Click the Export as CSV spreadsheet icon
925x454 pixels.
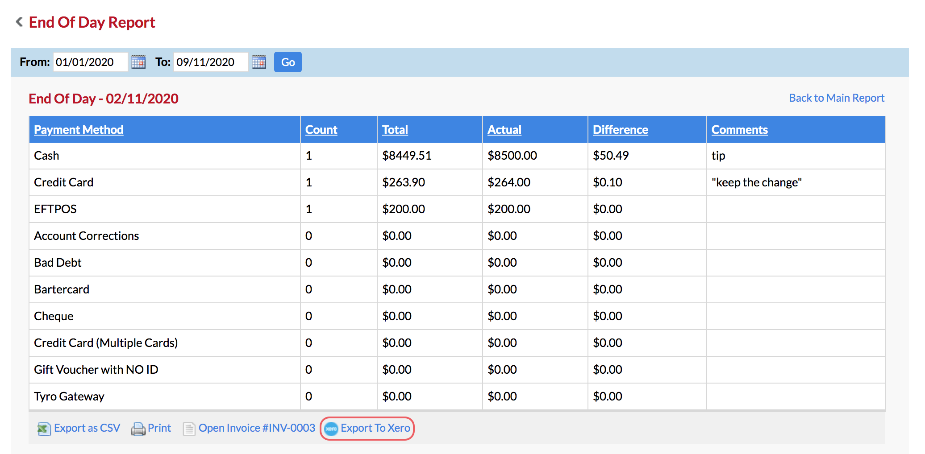coord(44,429)
